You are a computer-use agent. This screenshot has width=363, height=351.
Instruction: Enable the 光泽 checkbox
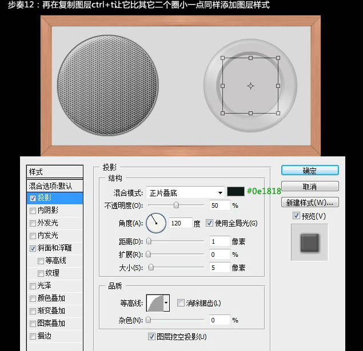[33, 286]
